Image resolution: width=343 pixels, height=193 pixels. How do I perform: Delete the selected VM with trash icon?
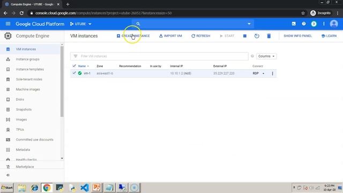tap(269, 36)
